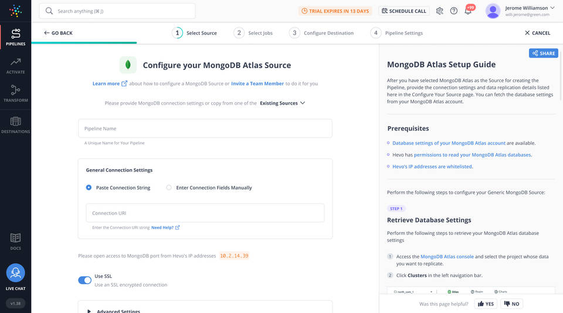This screenshot has height=313, width=563.
Task: Click the Pipeline Name input field
Action: coord(205,129)
